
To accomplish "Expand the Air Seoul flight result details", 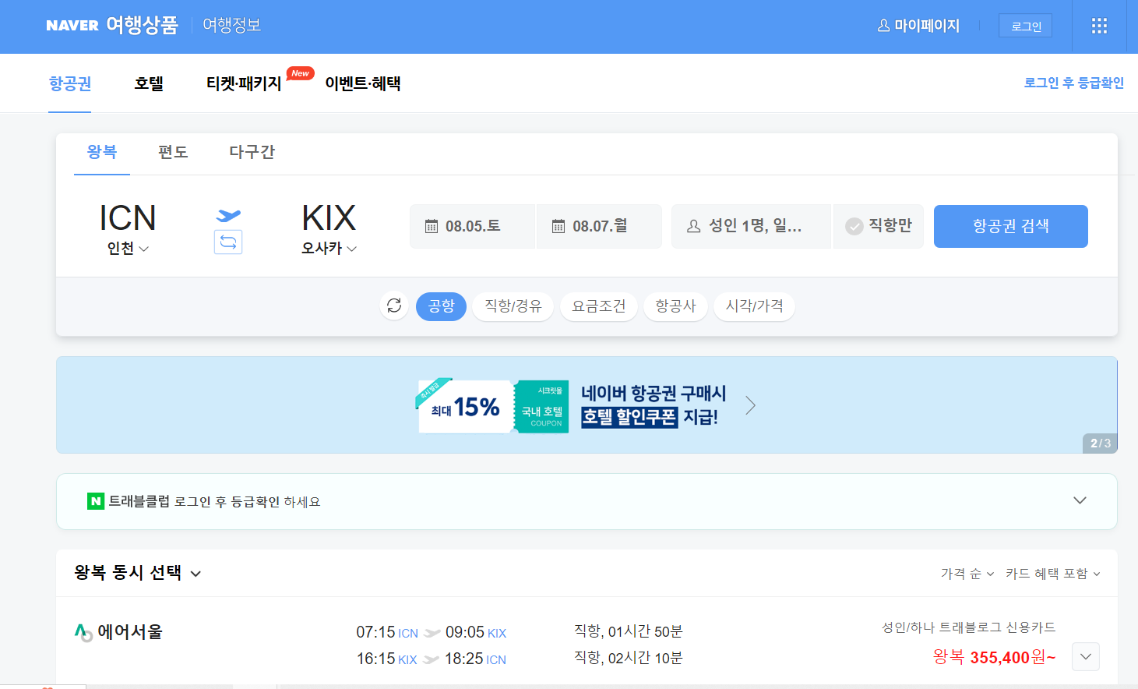I will 1085,656.
